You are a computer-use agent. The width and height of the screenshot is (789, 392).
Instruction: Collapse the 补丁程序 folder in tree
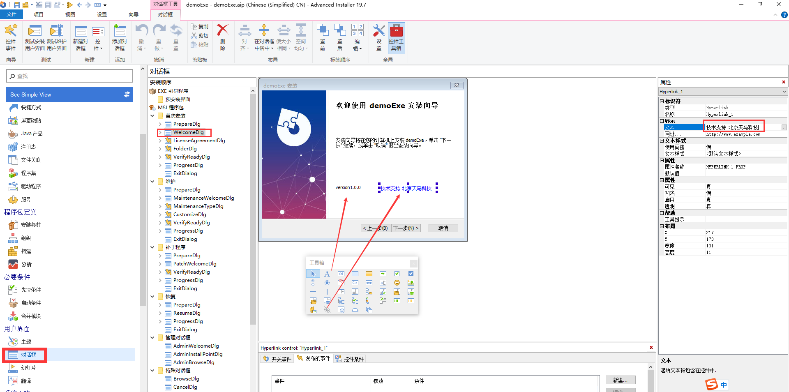152,247
